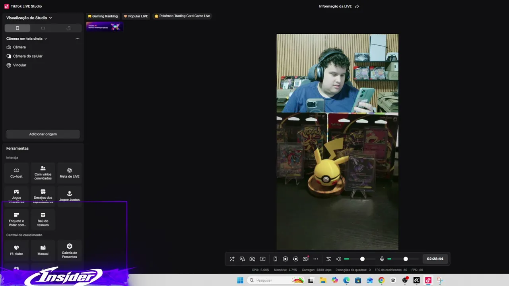Click the Adicionar origem button

(x=43, y=134)
